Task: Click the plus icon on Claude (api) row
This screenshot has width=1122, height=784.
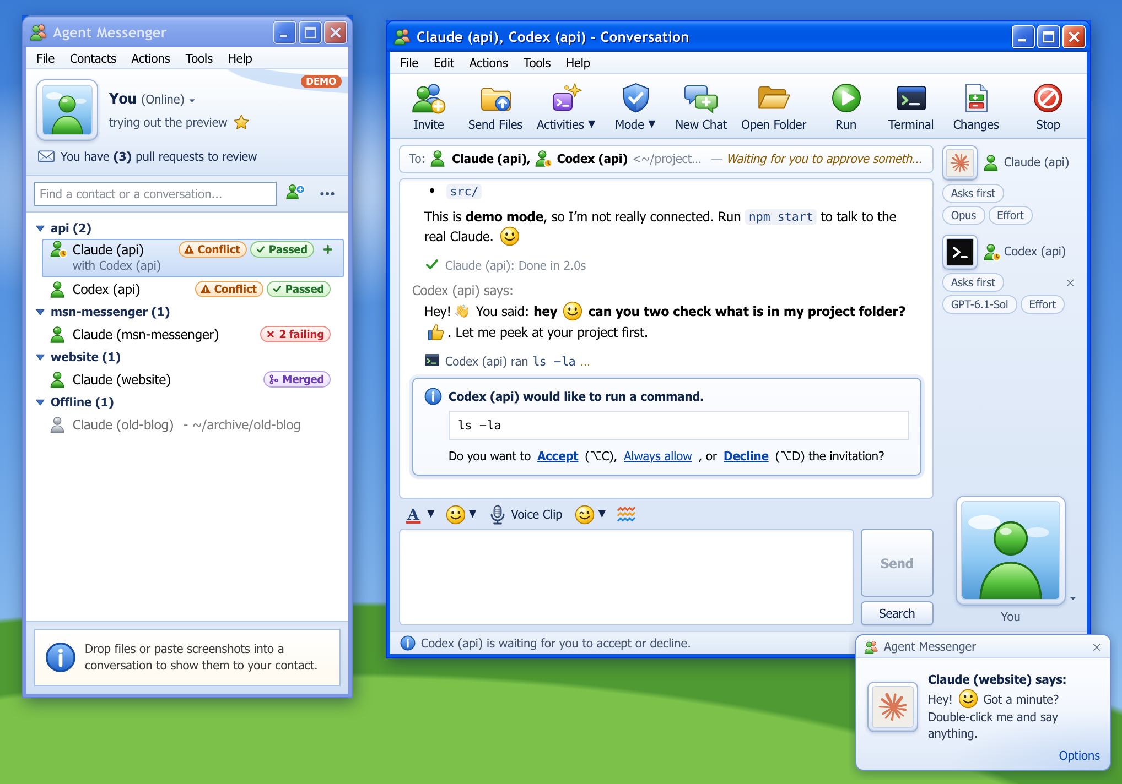Action: (328, 249)
